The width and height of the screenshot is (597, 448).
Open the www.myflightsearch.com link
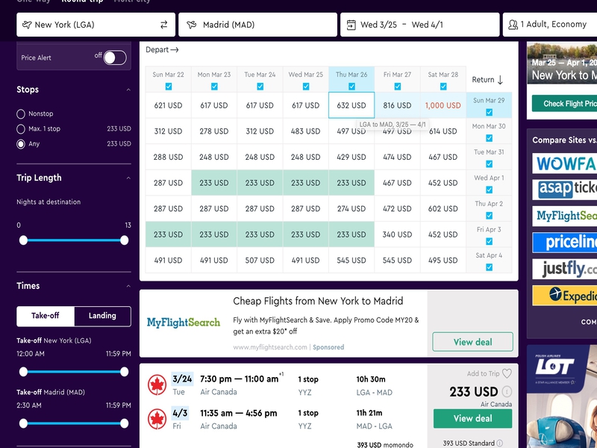click(x=270, y=347)
